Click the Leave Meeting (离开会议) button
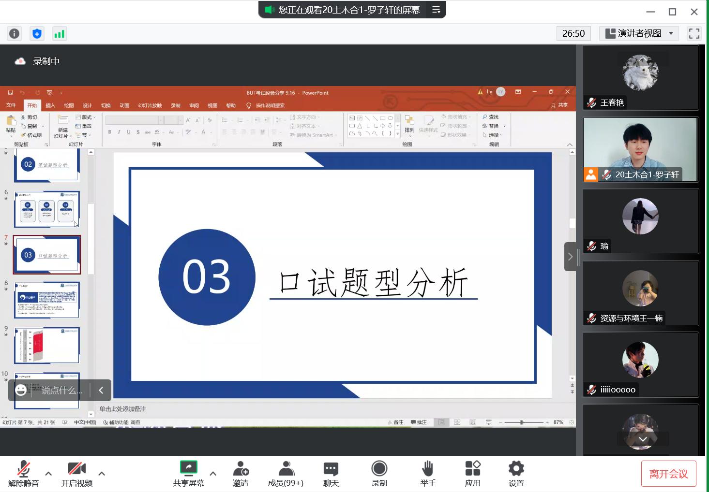The height and width of the screenshot is (492, 709). [x=668, y=474]
